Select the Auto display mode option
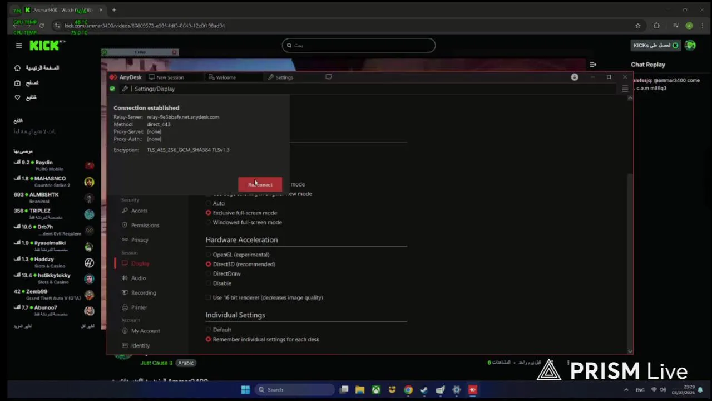 215,203
